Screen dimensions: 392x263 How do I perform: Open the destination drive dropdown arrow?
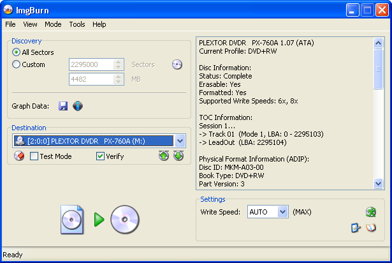[180, 141]
